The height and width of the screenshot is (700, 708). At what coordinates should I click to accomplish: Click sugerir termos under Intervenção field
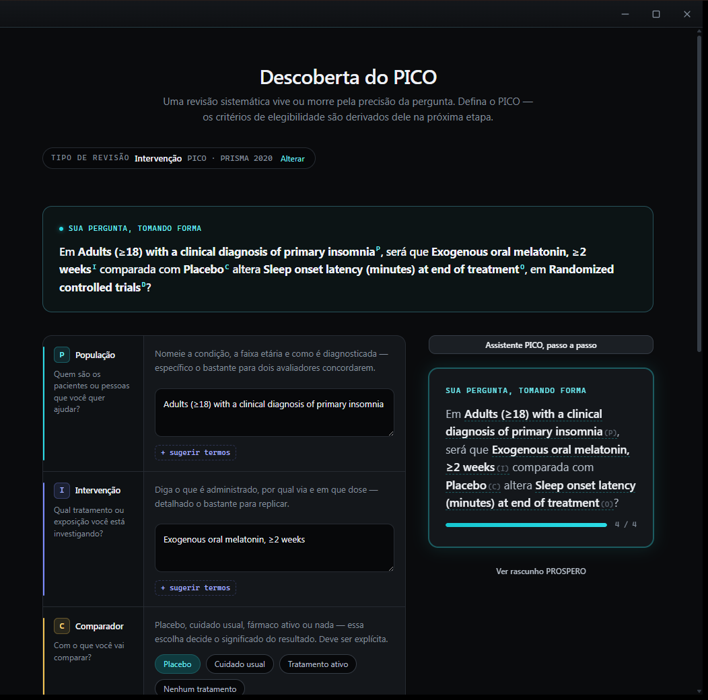click(196, 588)
